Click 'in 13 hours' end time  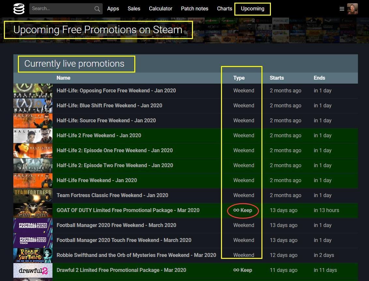tap(326, 210)
